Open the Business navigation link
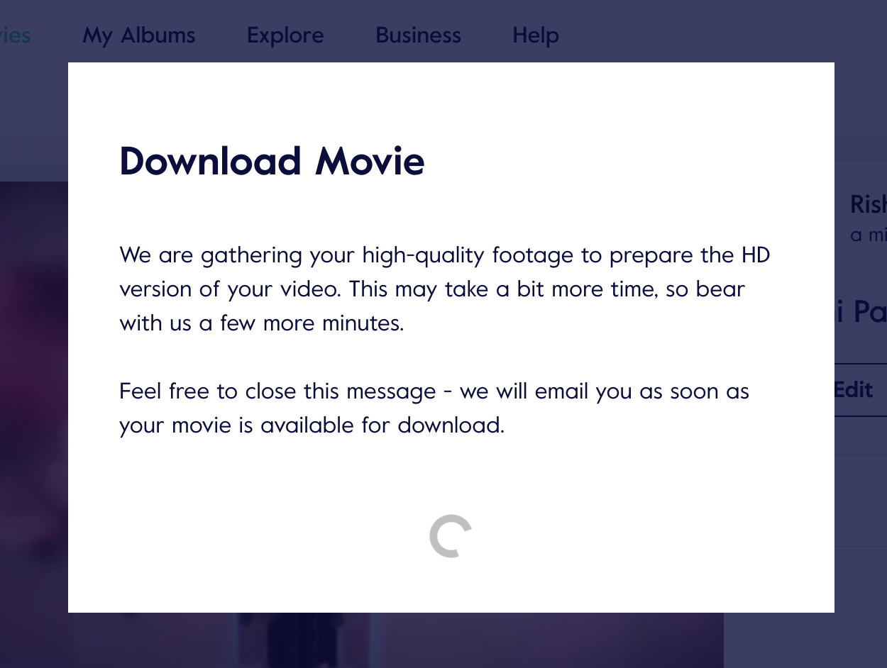The width and height of the screenshot is (887, 668). (418, 35)
